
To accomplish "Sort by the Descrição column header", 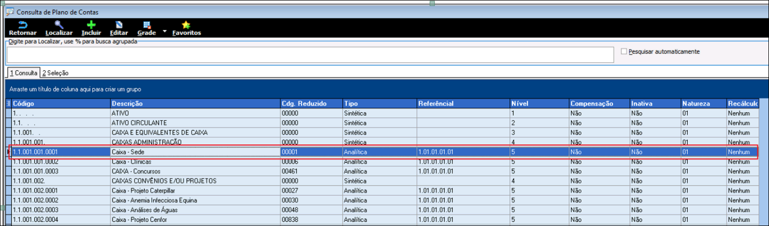I will click(194, 104).
